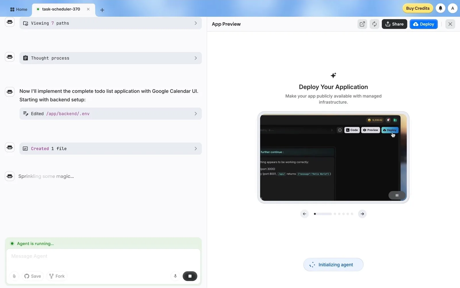Screen dimensions: 460x288
Task: Refresh the App Preview
Action: pyautogui.click(x=374, y=24)
